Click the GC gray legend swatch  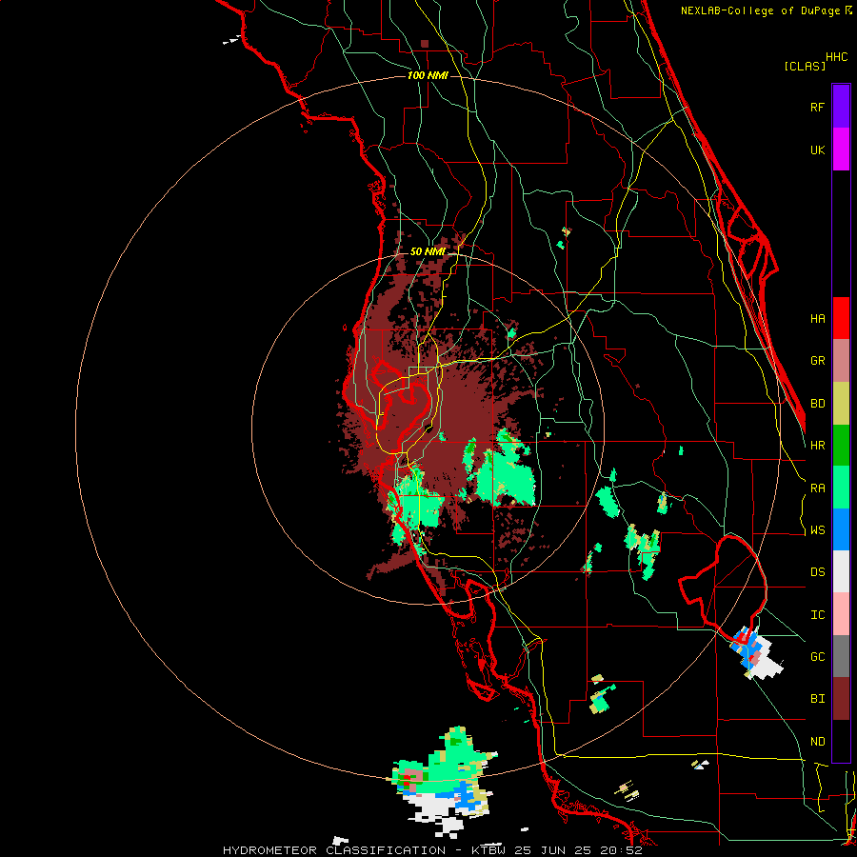841,656
